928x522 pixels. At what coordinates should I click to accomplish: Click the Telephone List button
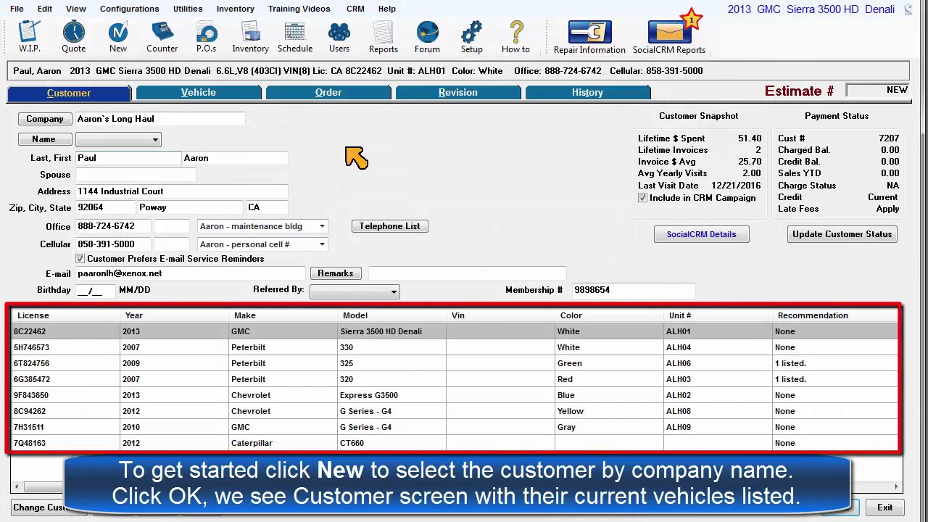[389, 226]
